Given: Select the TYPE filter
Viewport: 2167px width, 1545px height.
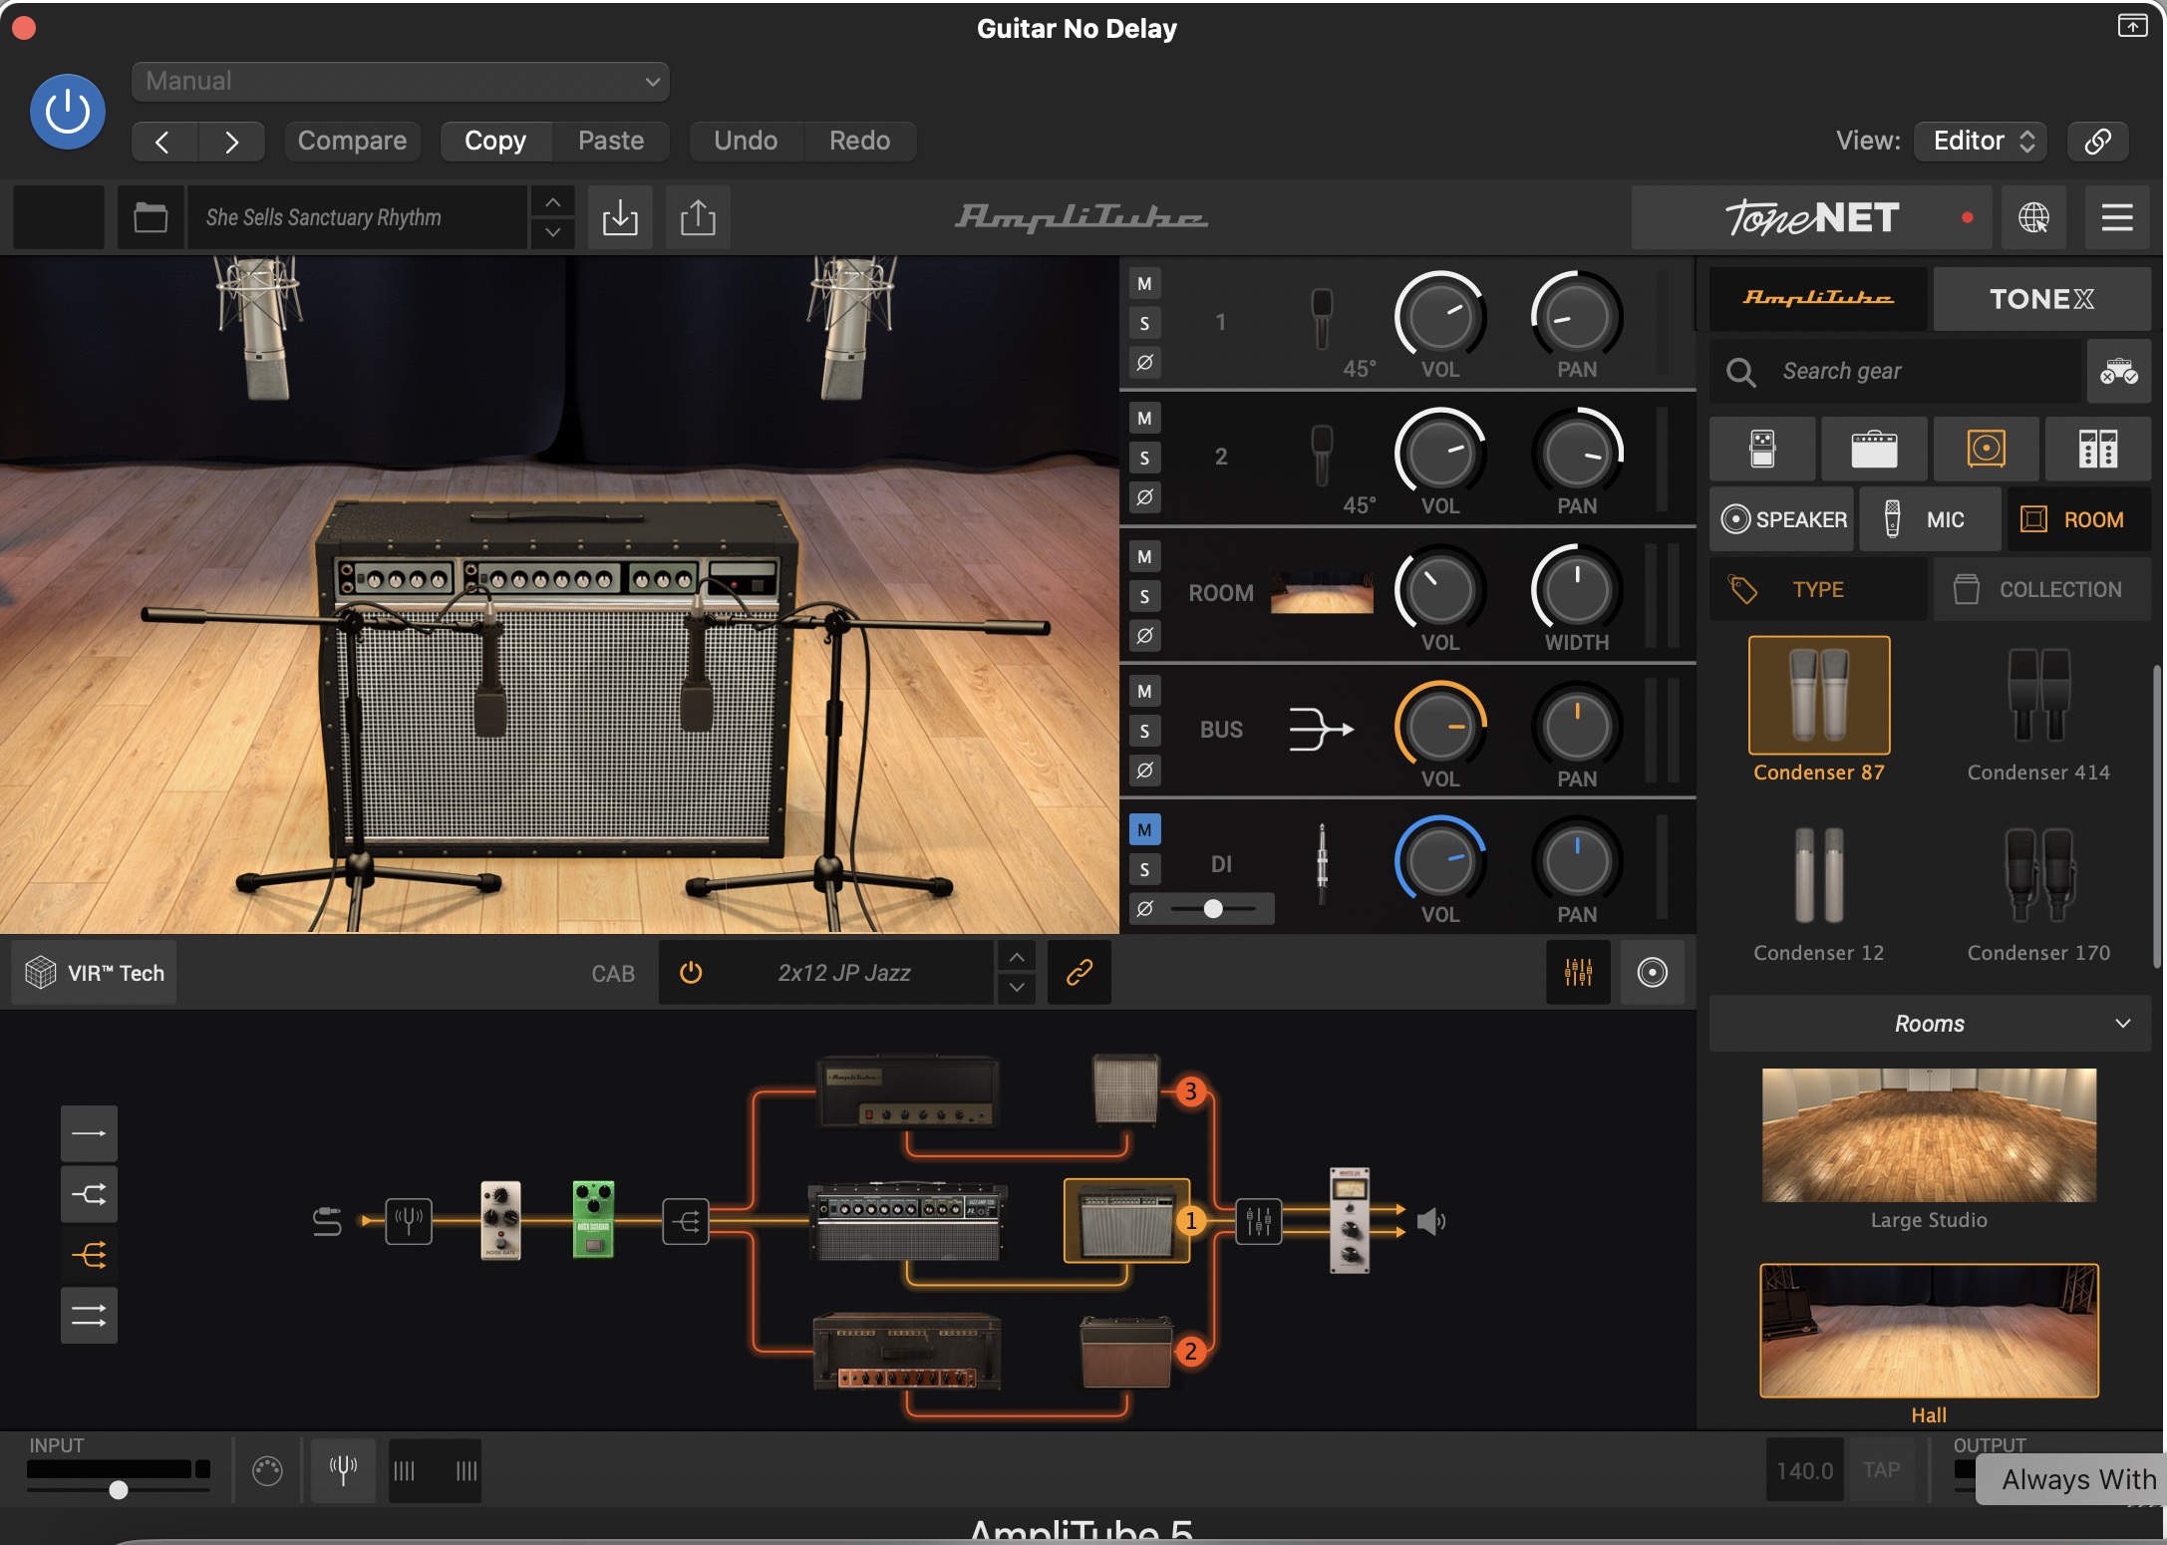Looking at the screenshot, I should pos(1818,589).
